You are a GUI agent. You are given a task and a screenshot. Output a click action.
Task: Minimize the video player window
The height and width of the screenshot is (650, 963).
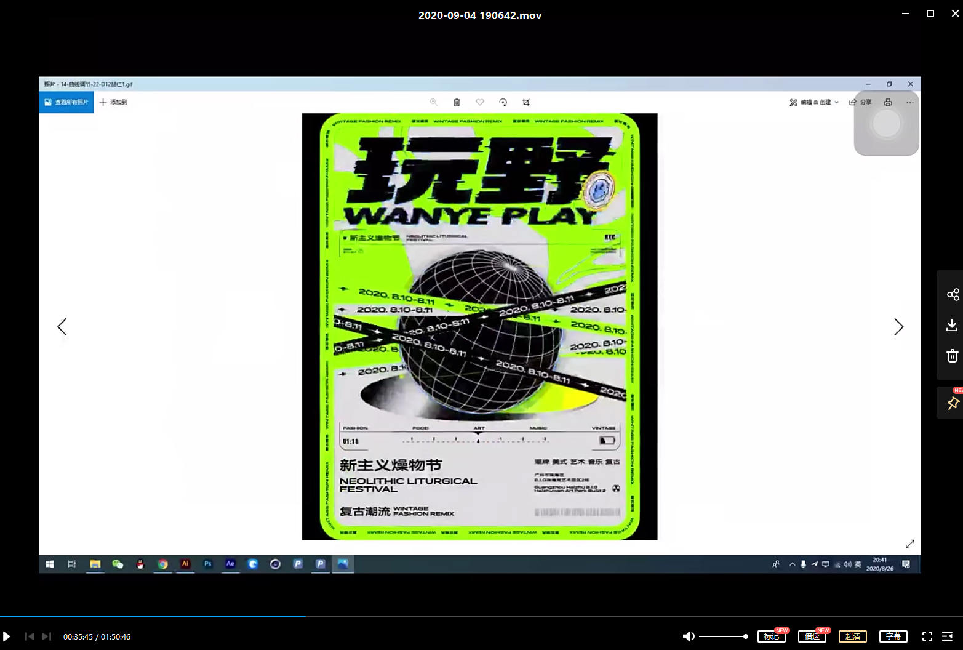pyautogui.click(x=905, y=14)
